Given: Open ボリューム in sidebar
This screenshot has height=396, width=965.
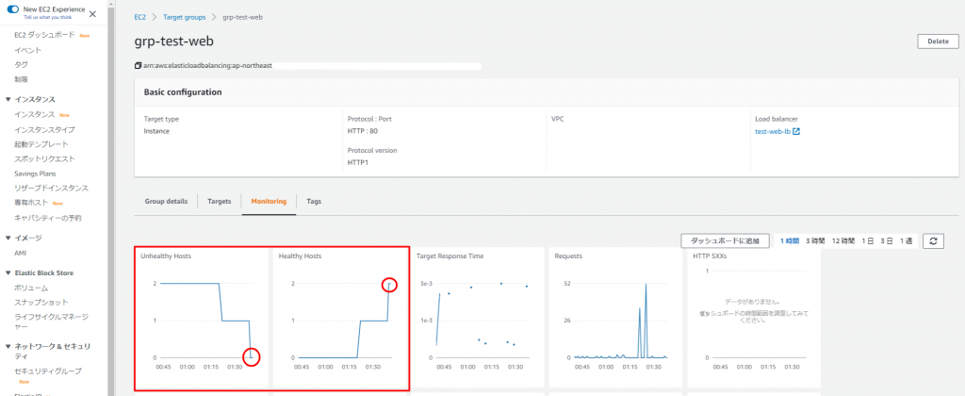Looking at the screenshot, I should click(x=31, y=288).
